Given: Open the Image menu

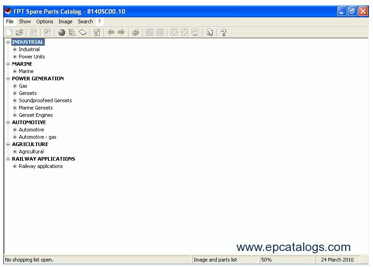Looking at the screenshot, I should [x=65, y=21].
